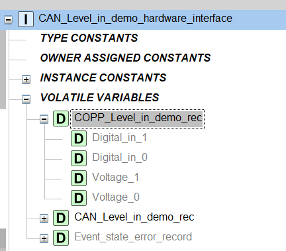Collapse the COPP_Level_in_demo_rec node
The width and height of the screenshot is (286, 251).
(x=44, y=119)
